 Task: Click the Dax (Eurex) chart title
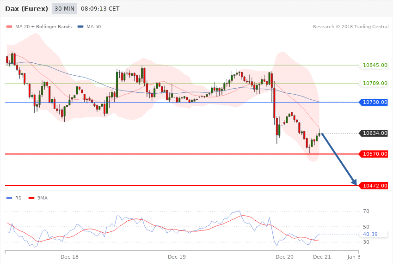point(26,9)
